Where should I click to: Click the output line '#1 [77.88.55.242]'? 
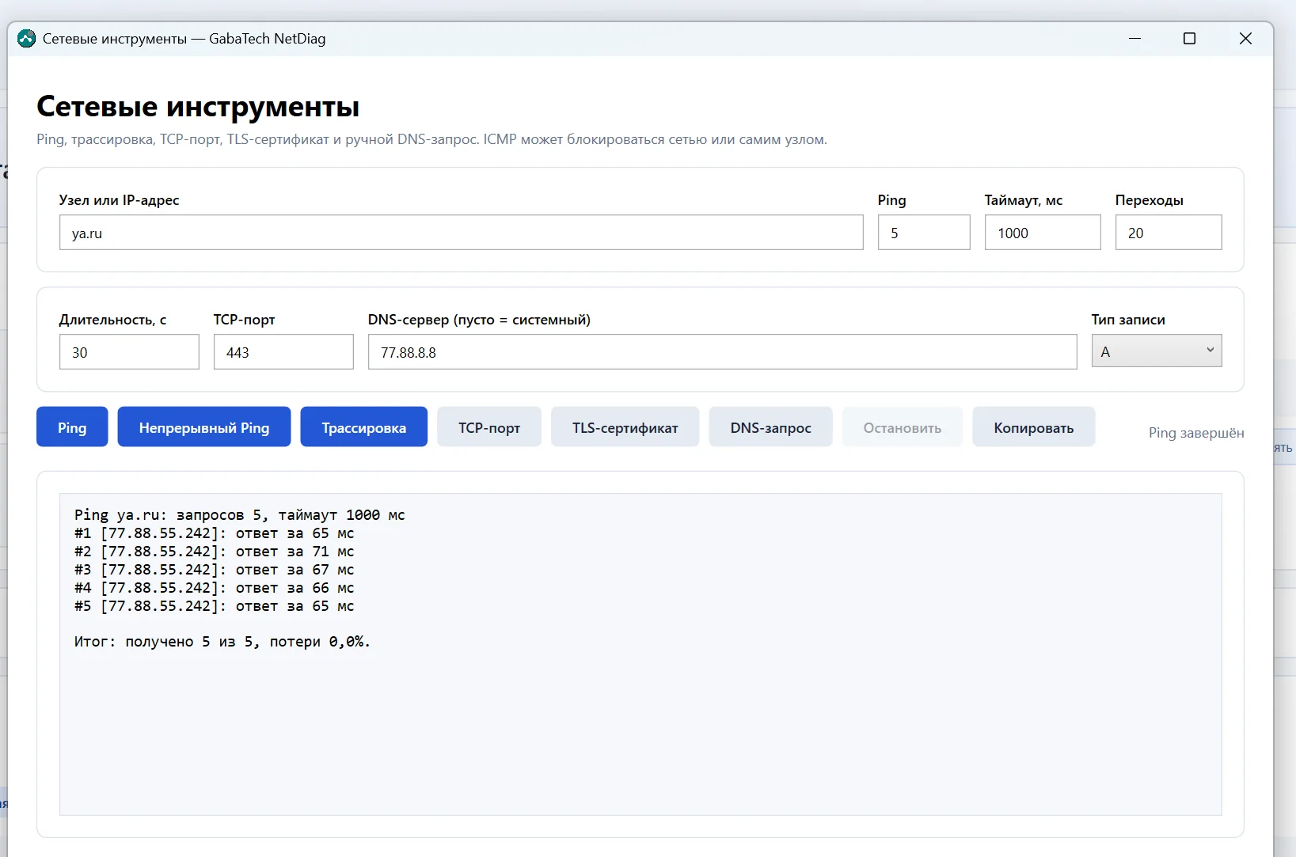pos(215,533)
